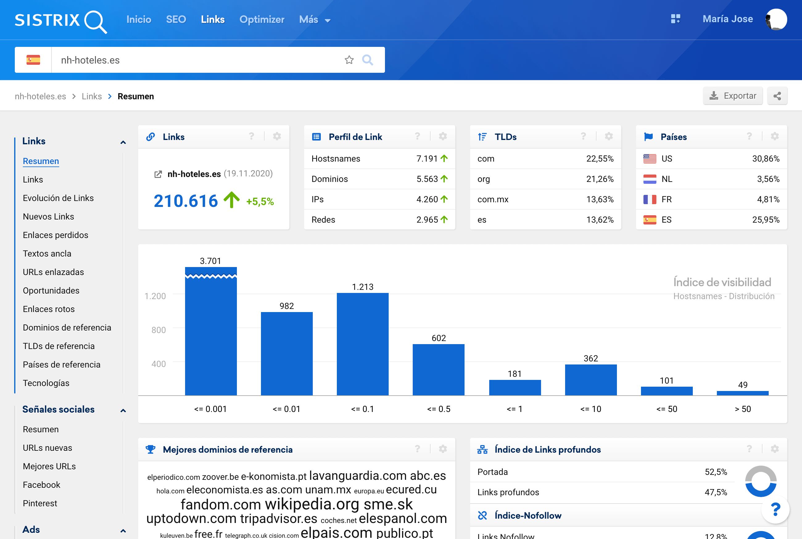Click the floating blue help question button
The height and width of the screenshot is (539, 802).
pos(775,509)
